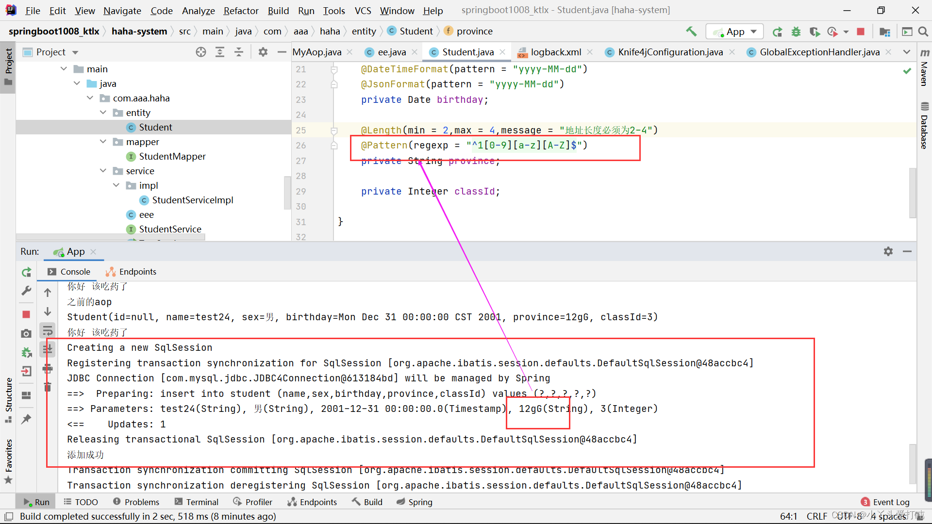Switch to logback.xml editor tab
This screenshot has height=524, width=932.
(555, 52)
